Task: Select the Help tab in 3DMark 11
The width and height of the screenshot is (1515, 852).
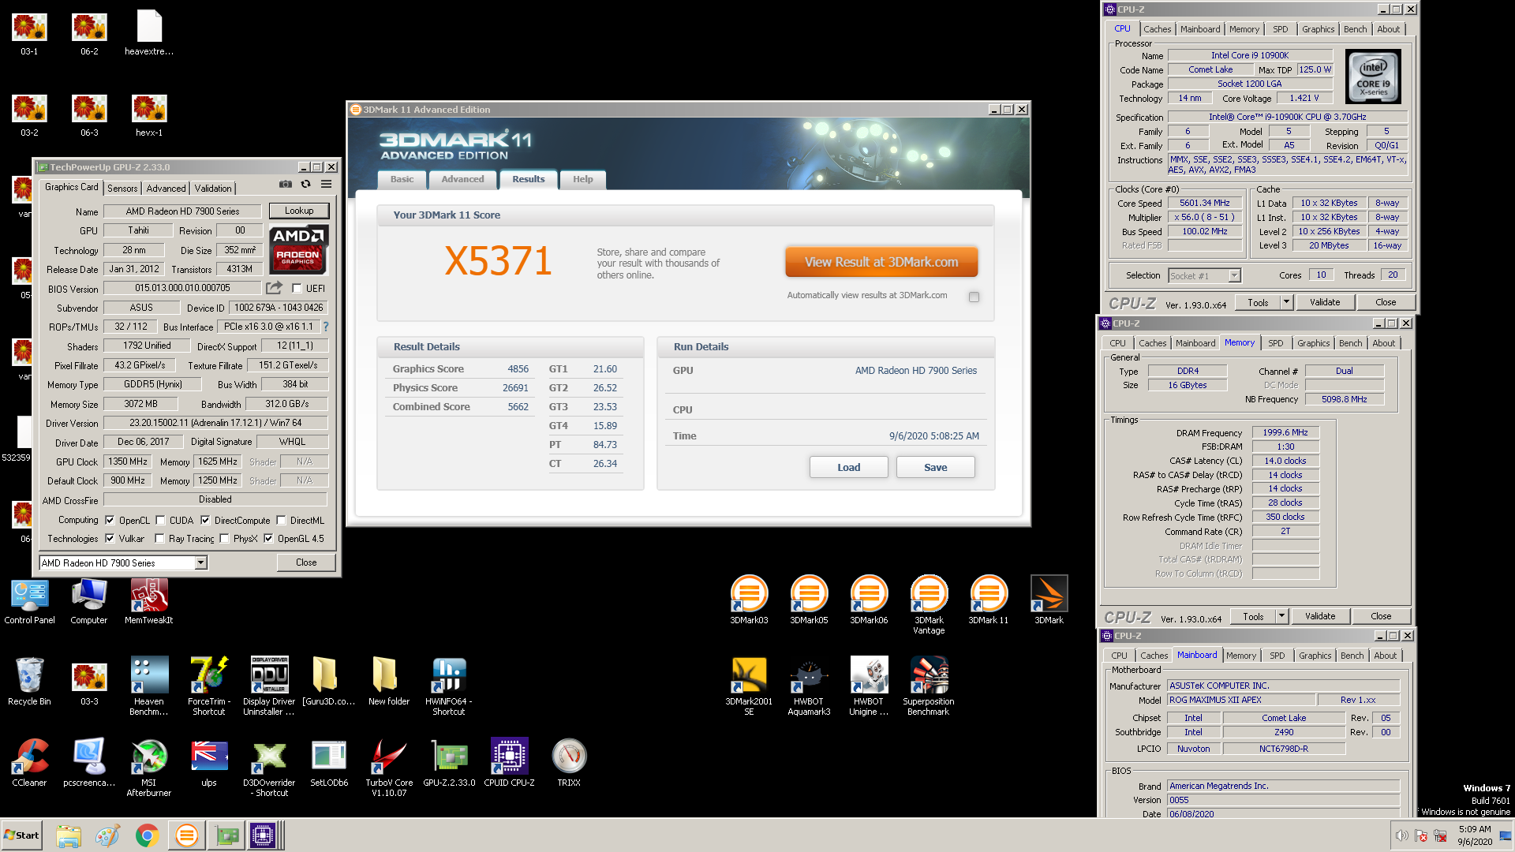Action: (582, 179)
